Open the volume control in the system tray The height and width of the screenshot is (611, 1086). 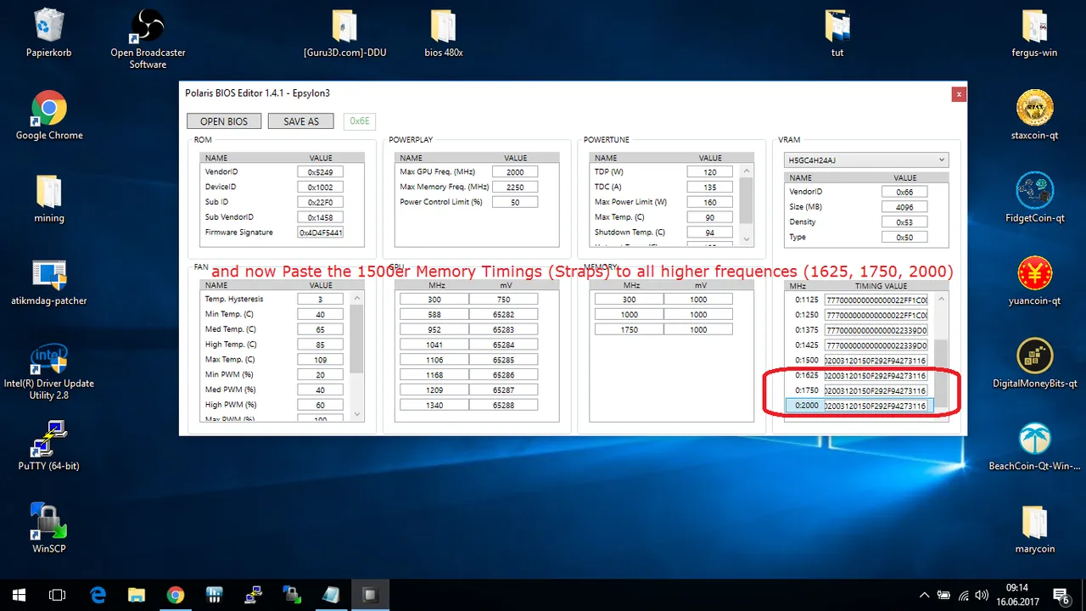coord(982,595)
